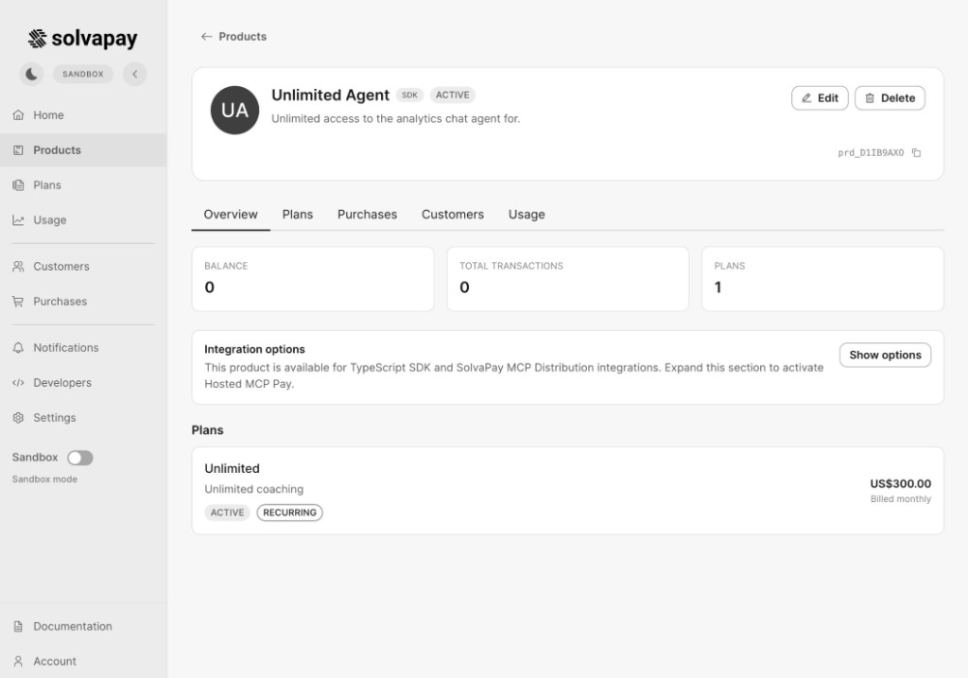
Task: Copy the product ID prd_D1IB9AX0
Action: coord(915,152)
